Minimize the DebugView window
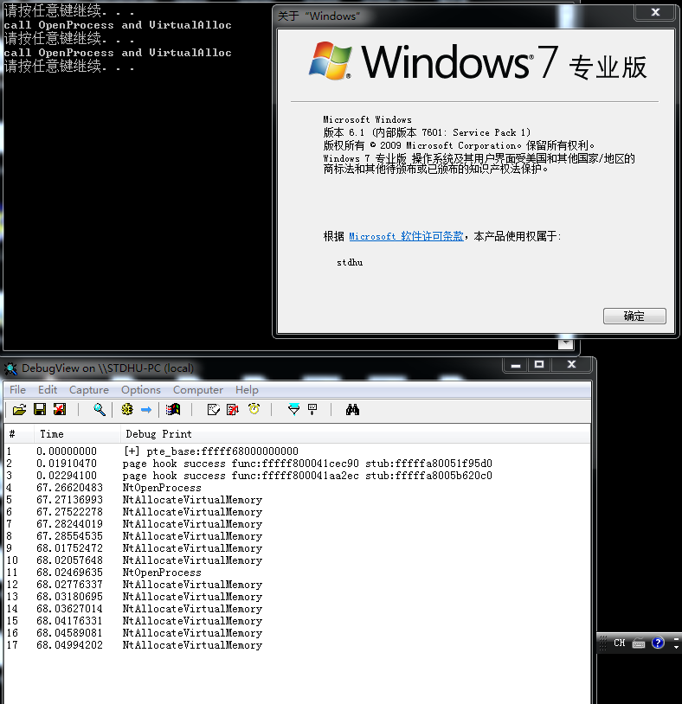Image resolution: width=682 pixels, height=704 pixels. coord(516,365)
